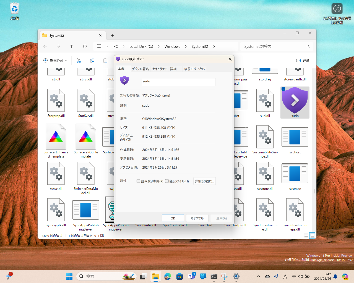Viewport: 354px width, 283px height.
Task: Open the ごみ箱 Recycle Bin on the desktop
Action: click(x=14, y=11)
